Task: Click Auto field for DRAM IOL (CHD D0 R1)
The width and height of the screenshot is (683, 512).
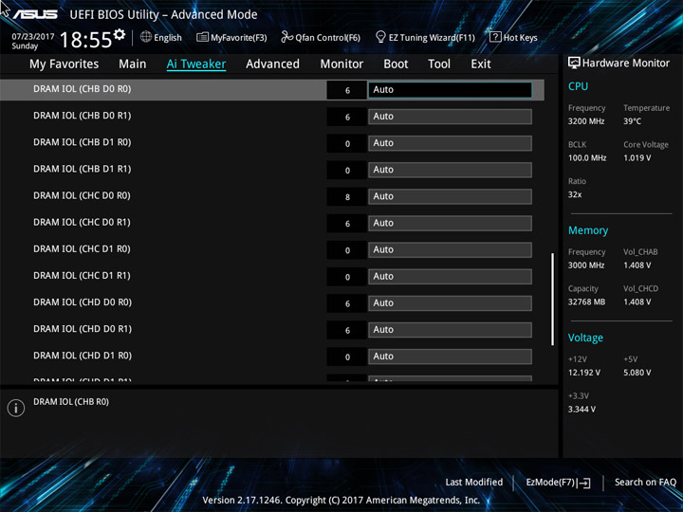Action: pos(450,330)
